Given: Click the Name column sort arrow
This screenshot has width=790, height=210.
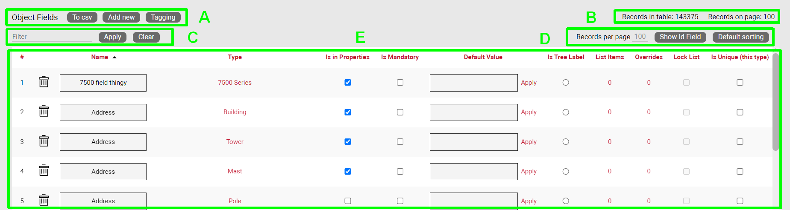Looking at the screenshot, I should (115, 57).
